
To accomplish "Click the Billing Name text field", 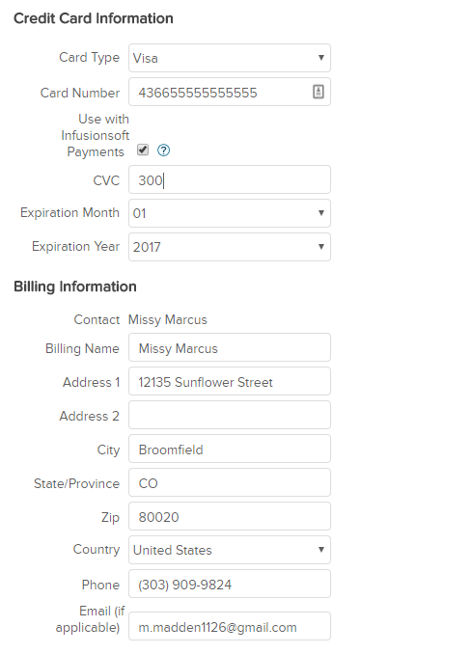I will pos(230,347).
